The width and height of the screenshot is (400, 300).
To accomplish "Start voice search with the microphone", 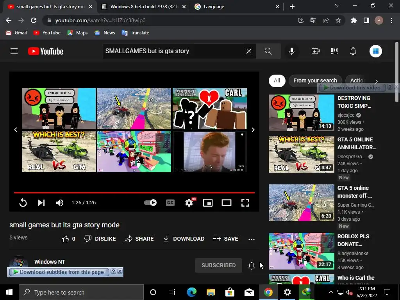I will pyautogui.click(x=292, y=51).
